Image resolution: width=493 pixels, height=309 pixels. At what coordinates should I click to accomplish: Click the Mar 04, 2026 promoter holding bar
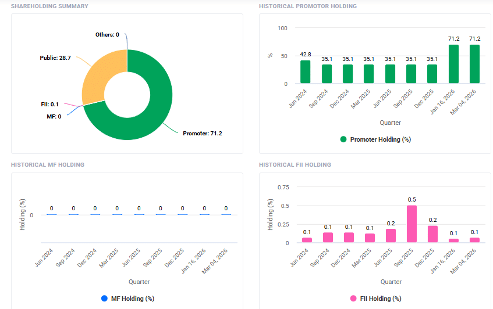coord(475,64)
